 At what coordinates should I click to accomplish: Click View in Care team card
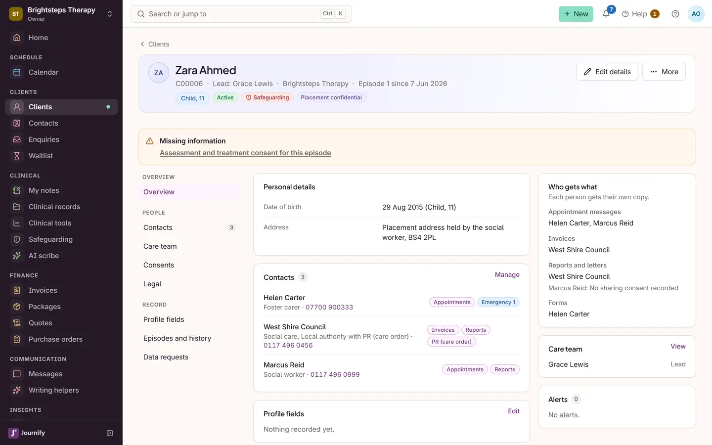(x=678, y=346)
